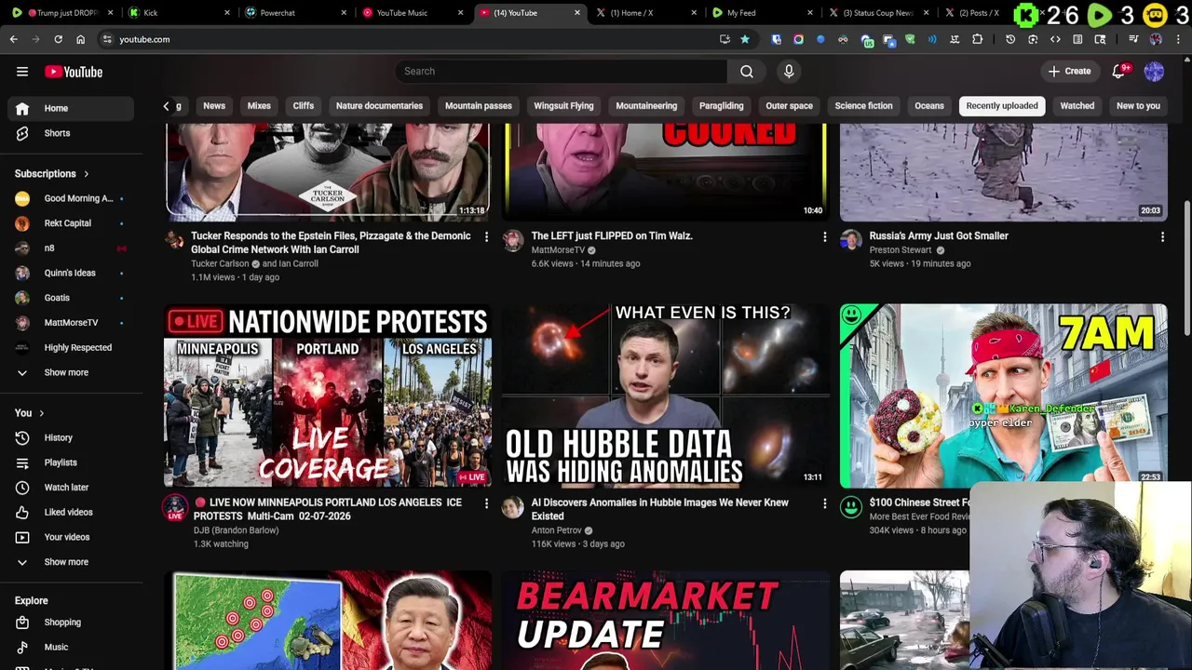Open Liked videos in the sidebar
The height and width of the screenshot is (670, 1192).
pyautogui.click(x=71, y=512)
